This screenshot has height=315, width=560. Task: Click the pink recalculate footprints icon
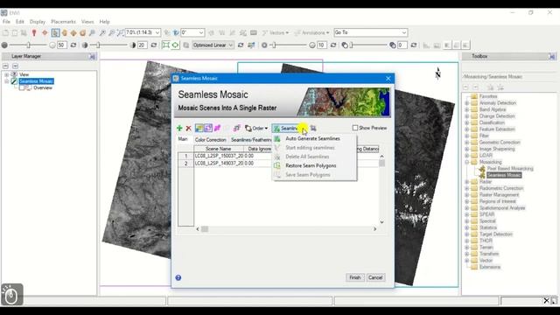click(217, 128)
